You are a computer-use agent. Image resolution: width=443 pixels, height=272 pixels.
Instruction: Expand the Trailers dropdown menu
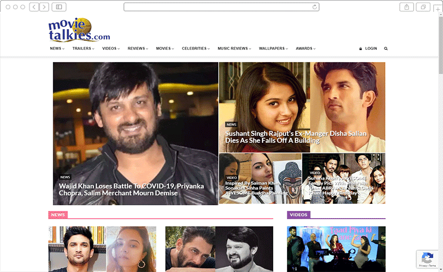coord(84,49)
